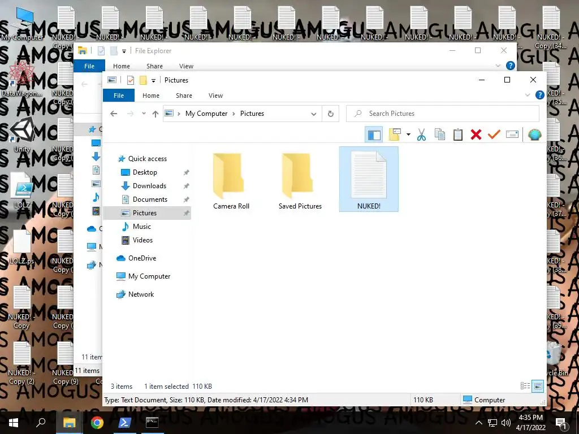
Task: Go back with the left arrow button
Action: tap(114, 114)
